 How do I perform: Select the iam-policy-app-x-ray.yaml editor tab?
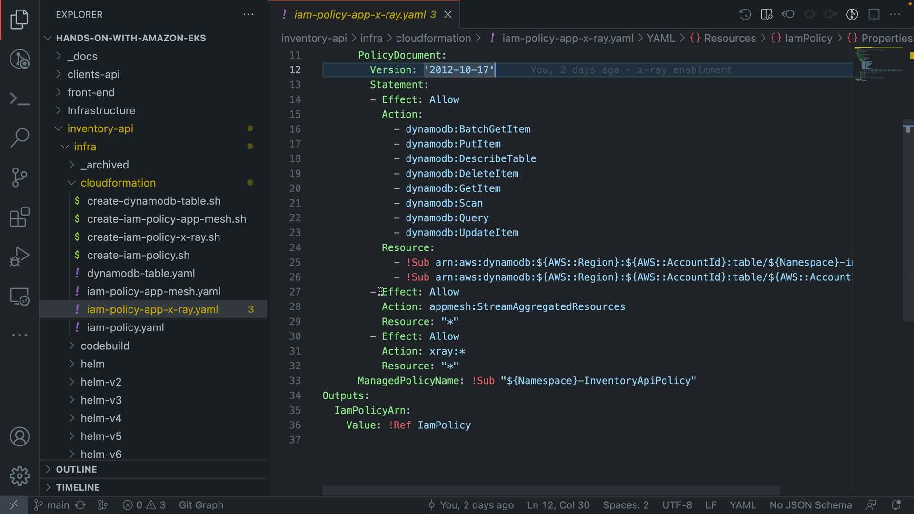[359, 15]
